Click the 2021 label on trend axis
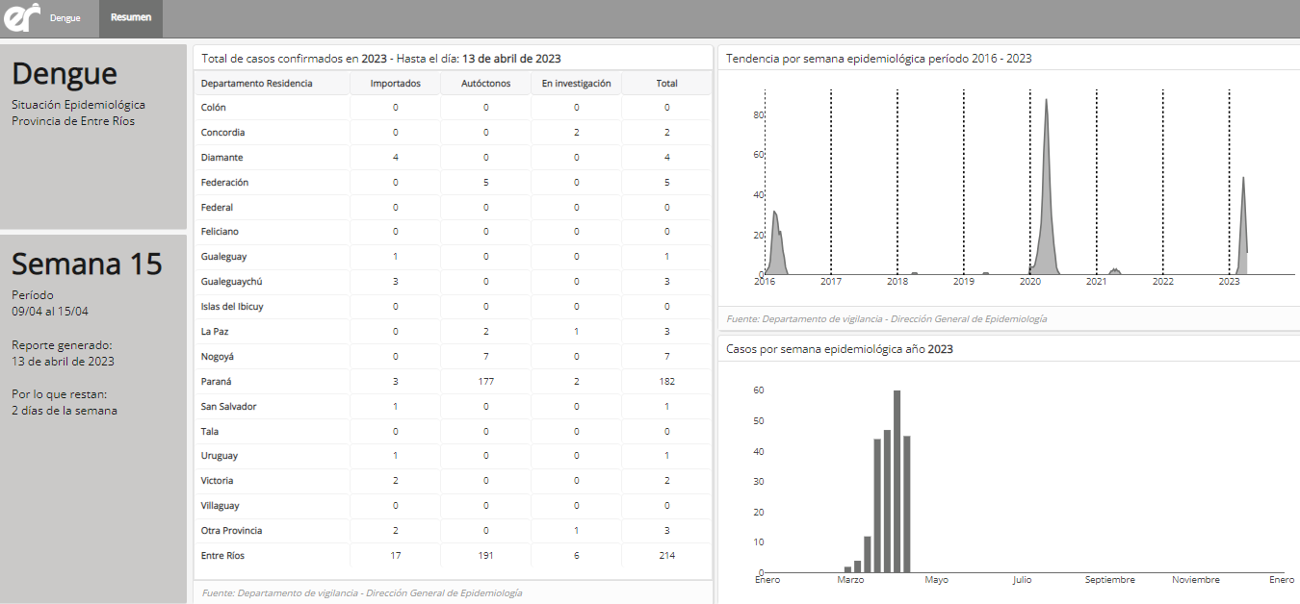The height and width of the screenshot is (604, 1300). click(1096, 282)
